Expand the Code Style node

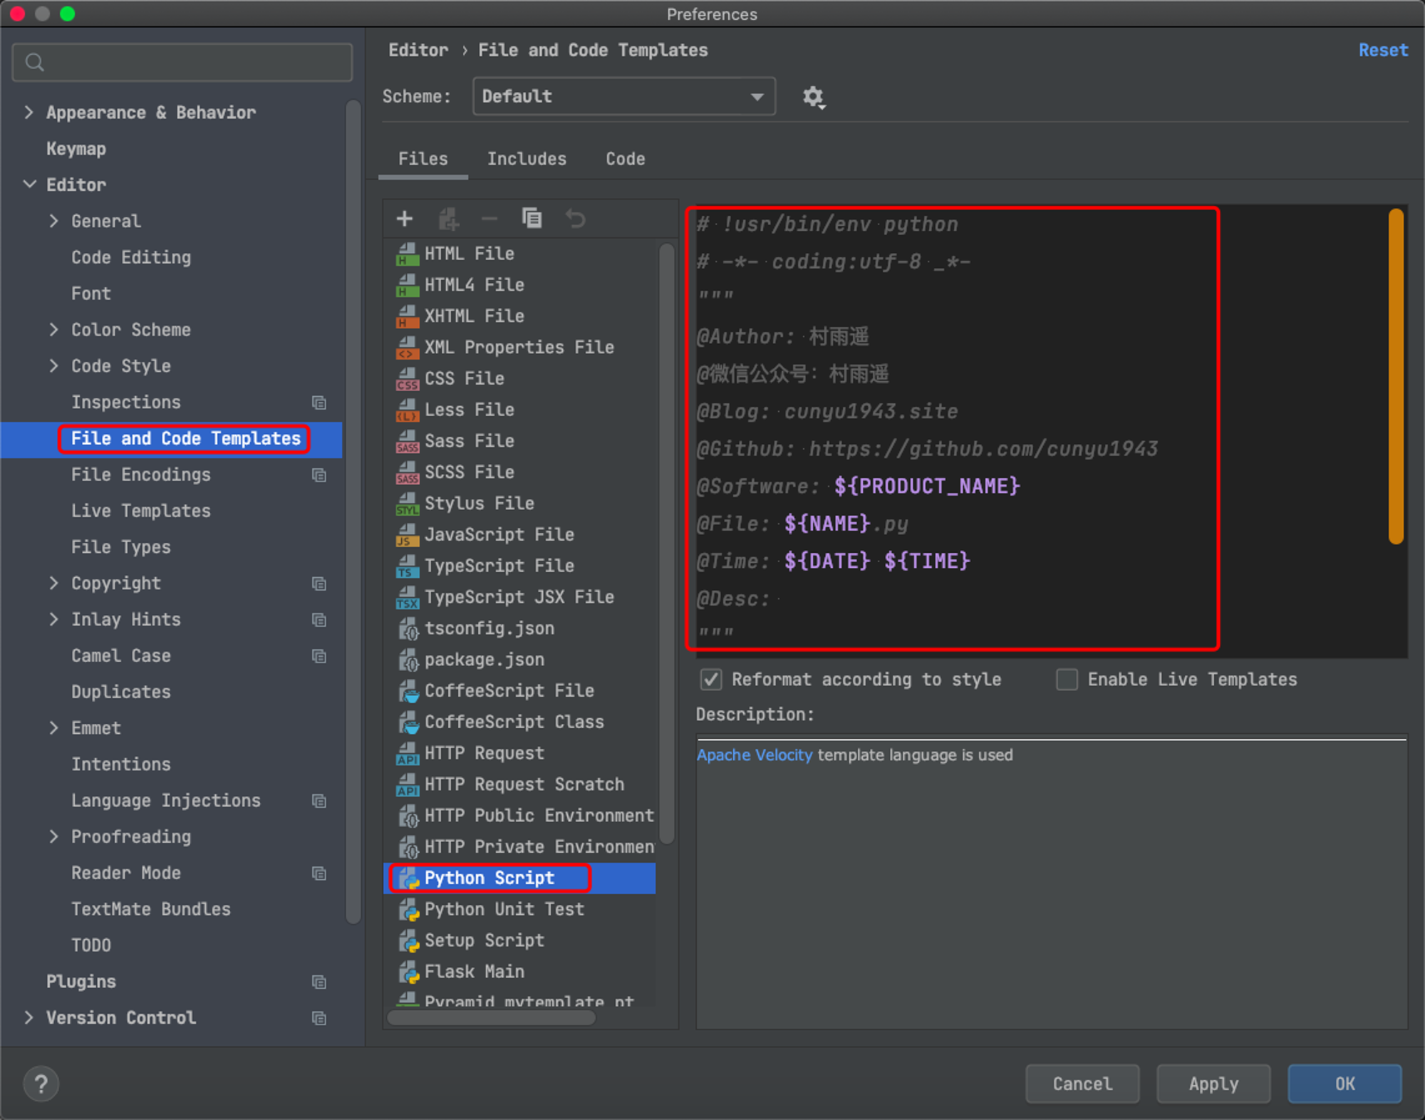[54, 366]
